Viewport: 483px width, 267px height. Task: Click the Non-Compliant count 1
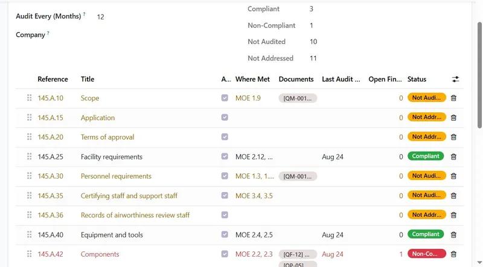pos(312,25)
